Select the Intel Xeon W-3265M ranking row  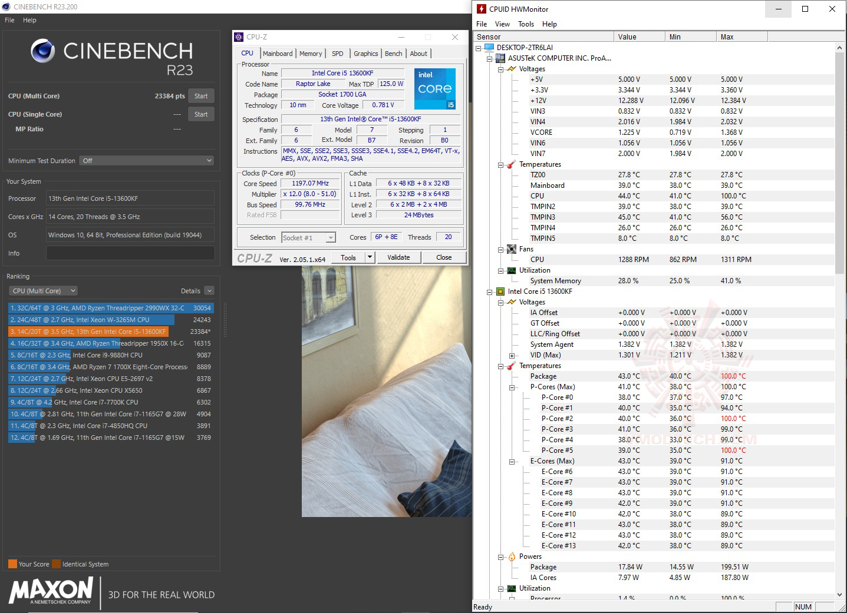click(111, 320)
